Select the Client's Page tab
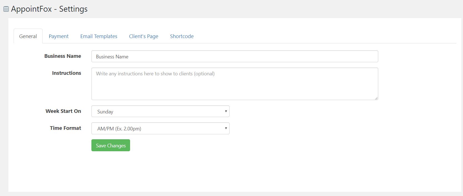The height and width of the screenshot is (196, 463). (143, 36)
